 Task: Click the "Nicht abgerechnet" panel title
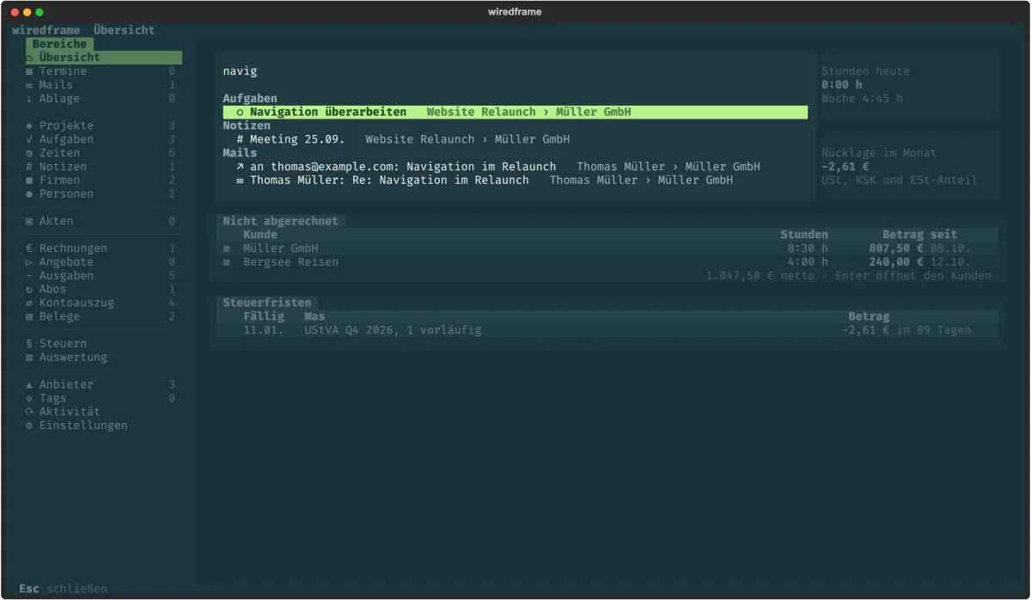coord(280,221)
